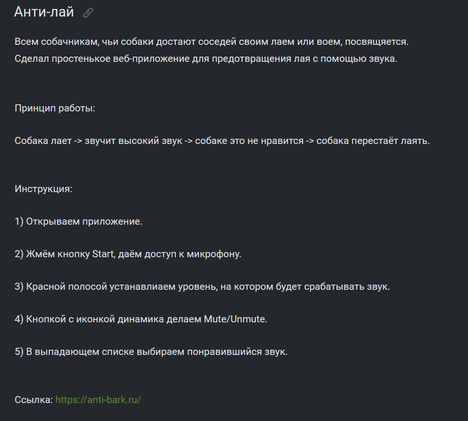Open the https://anti-bark.ru/ link
The width and height of the screenshot is (468, 421).
click(x=98, y=400)
